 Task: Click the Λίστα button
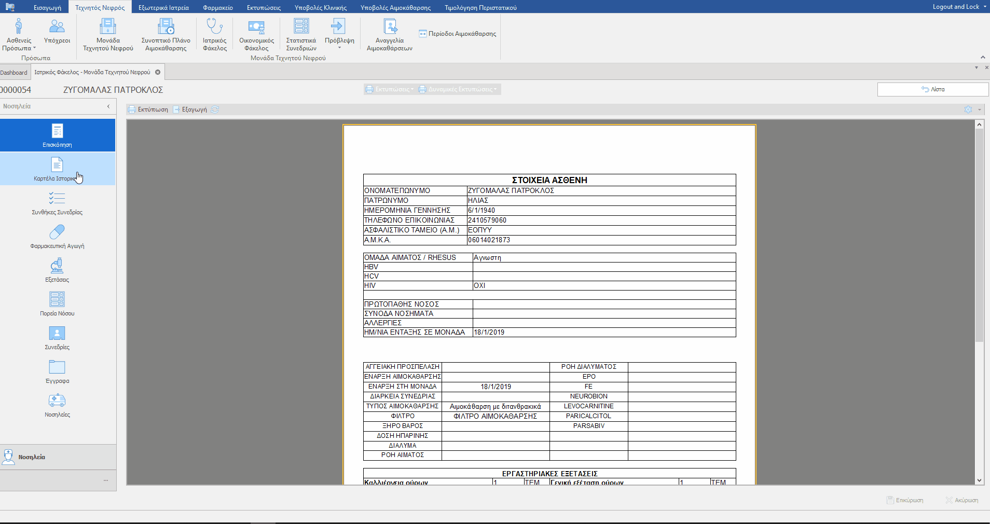click(x=932, y=89)
